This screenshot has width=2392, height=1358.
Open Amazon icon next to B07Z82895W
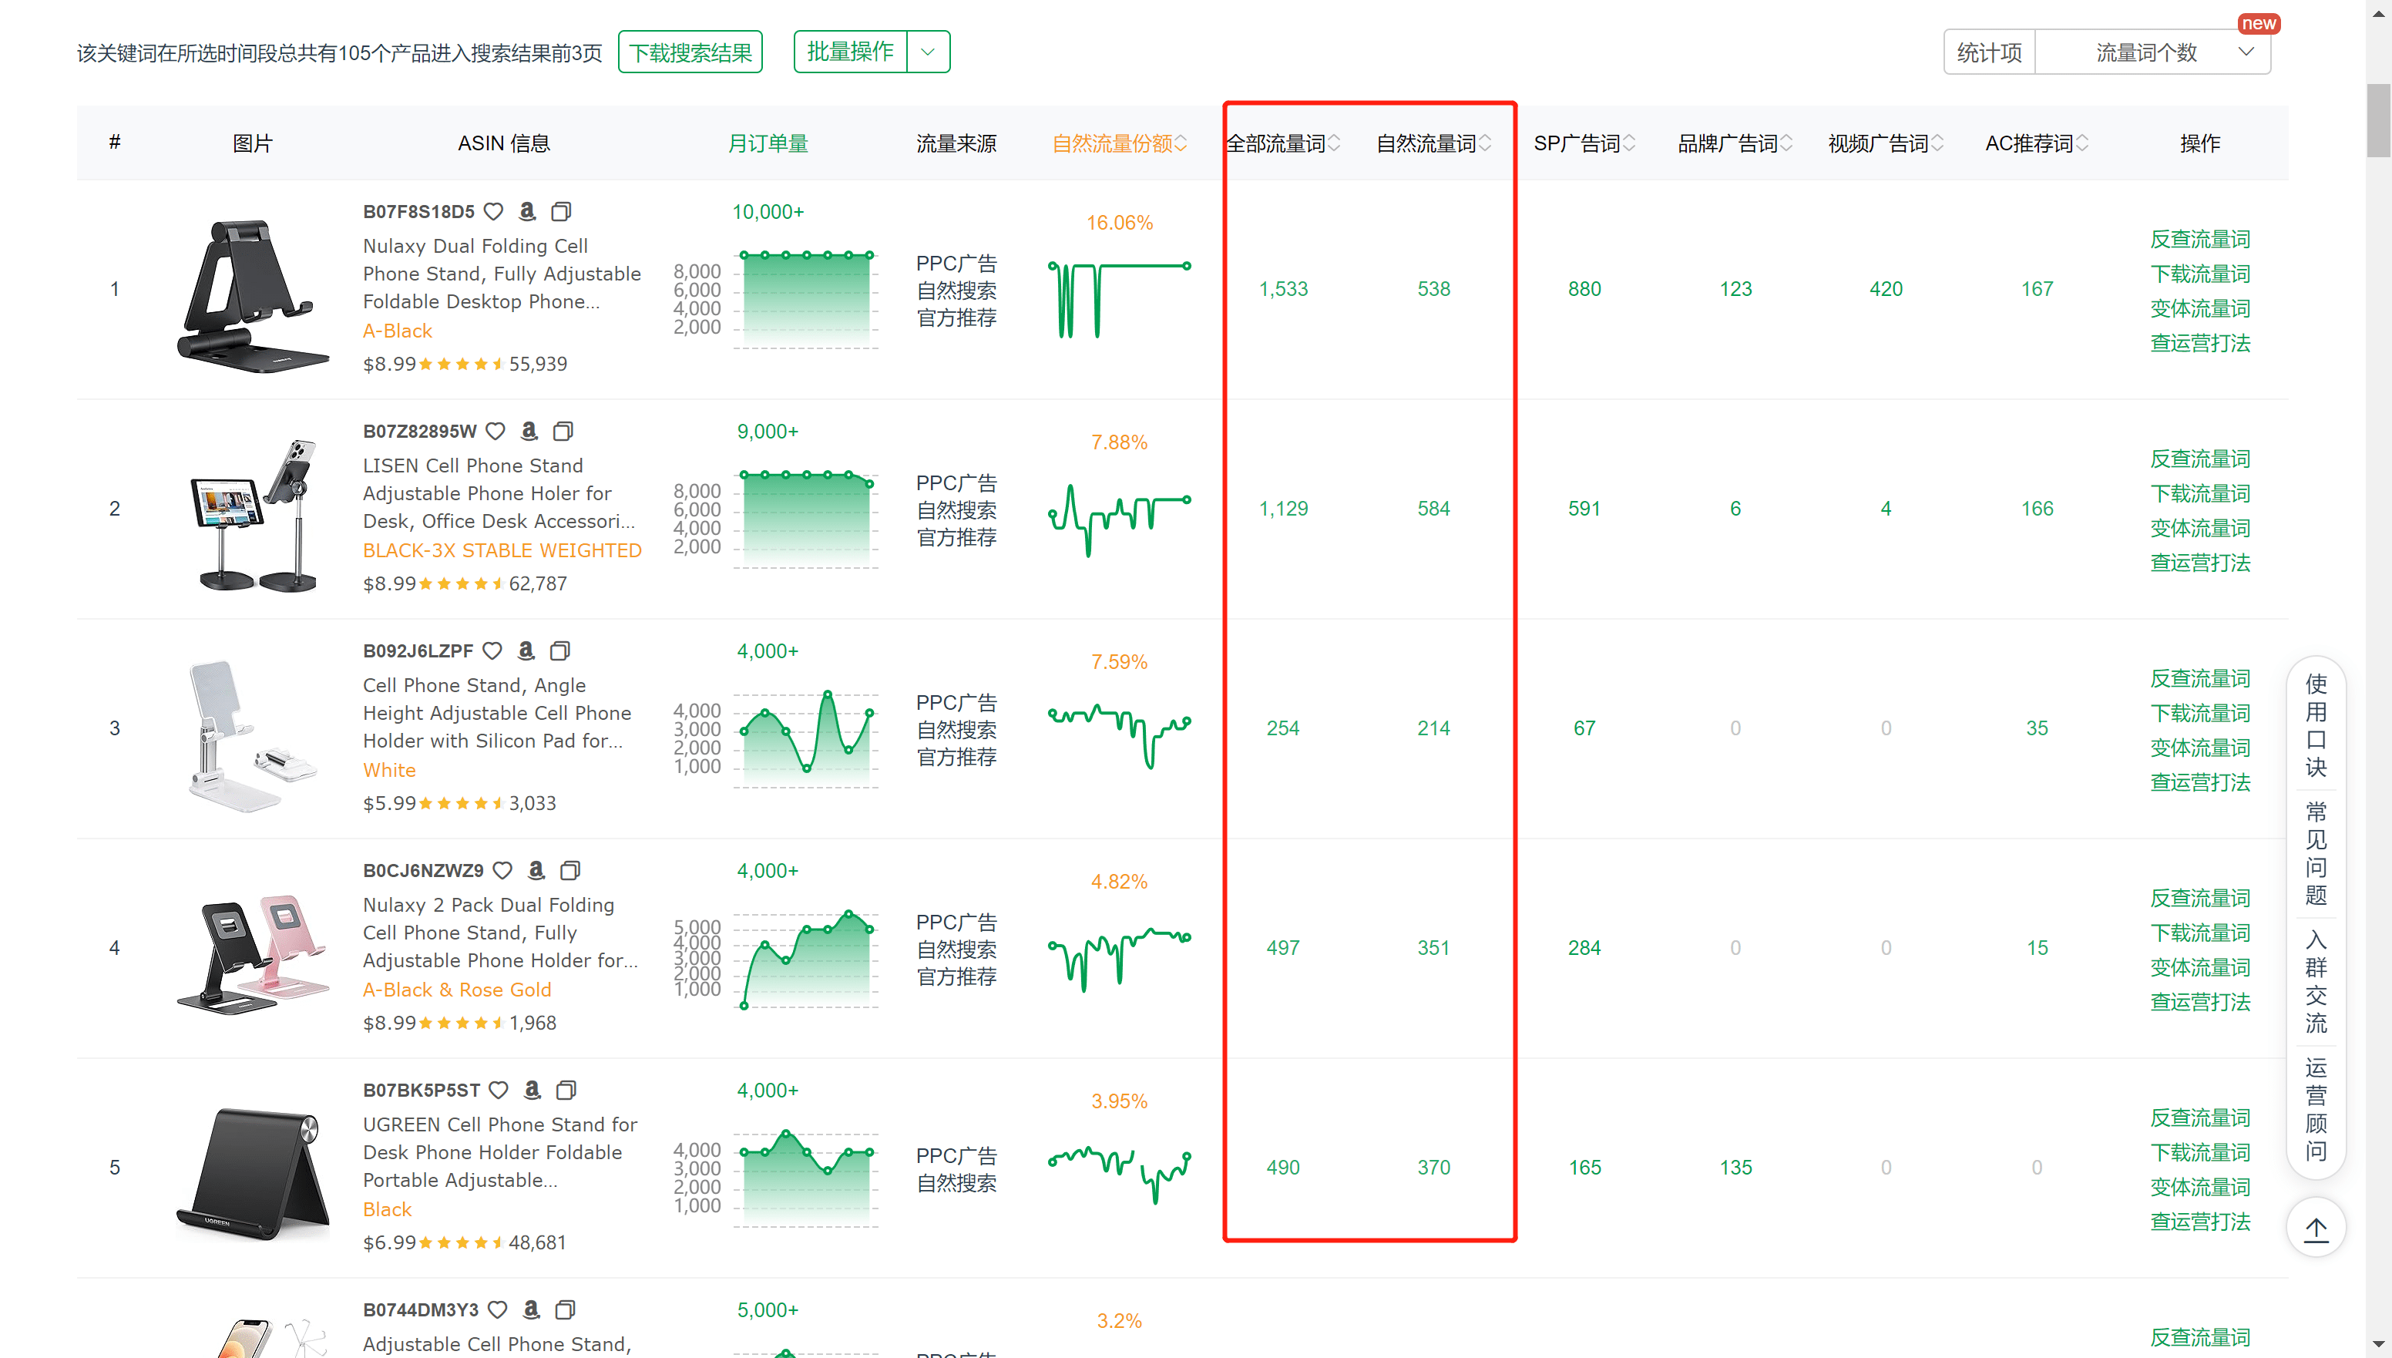[529, 431]
